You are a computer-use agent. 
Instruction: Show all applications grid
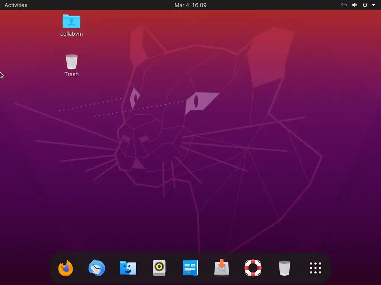[x=316, y=268]
